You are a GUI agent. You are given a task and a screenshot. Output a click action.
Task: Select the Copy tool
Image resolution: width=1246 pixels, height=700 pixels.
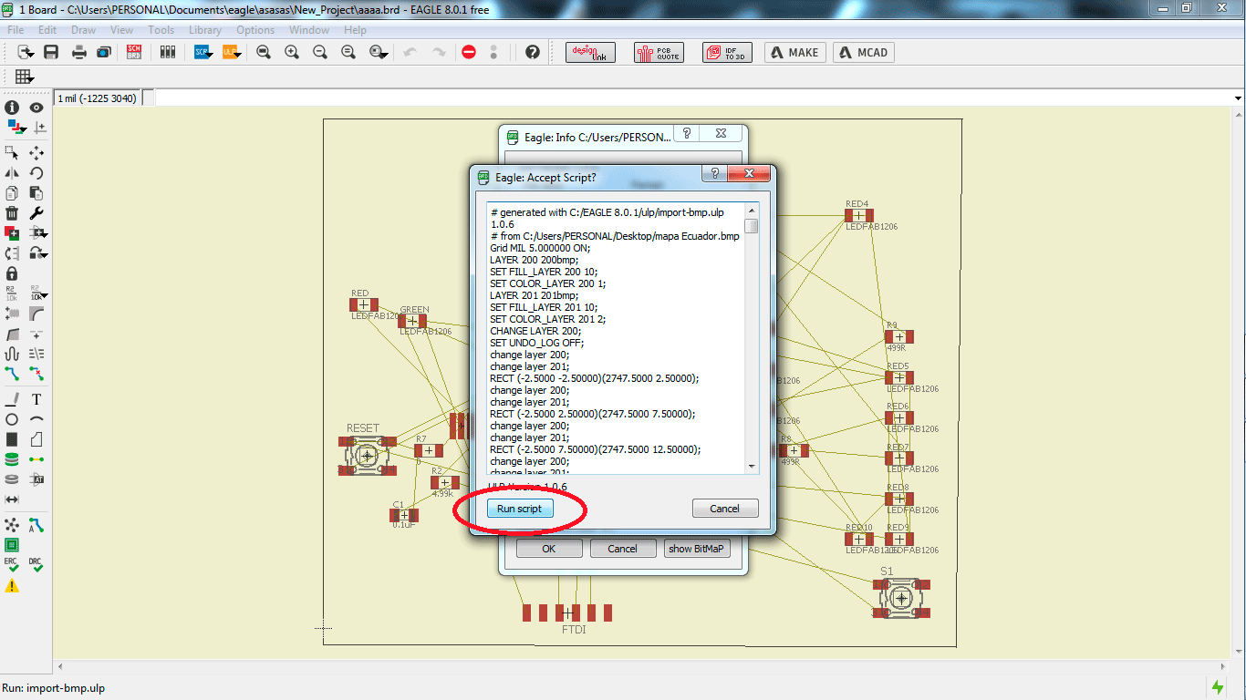[12, 192]
